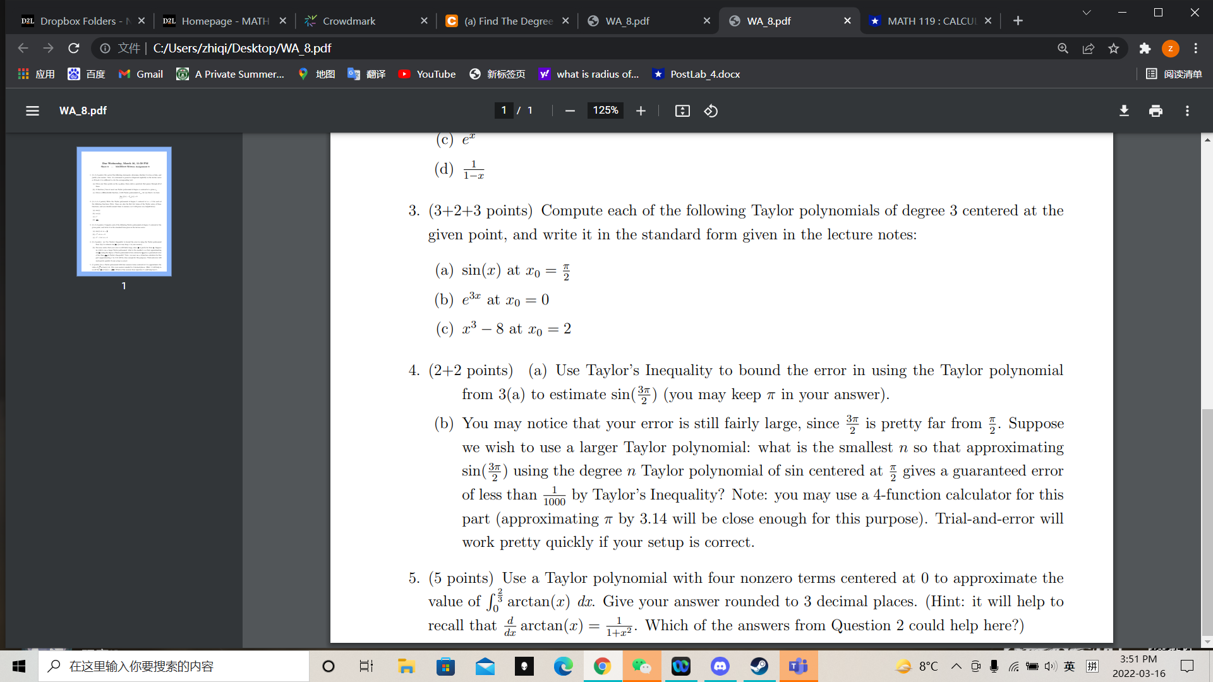Download the PDF file
The height and width of the screenshot is (682, 1213).
1124,111
